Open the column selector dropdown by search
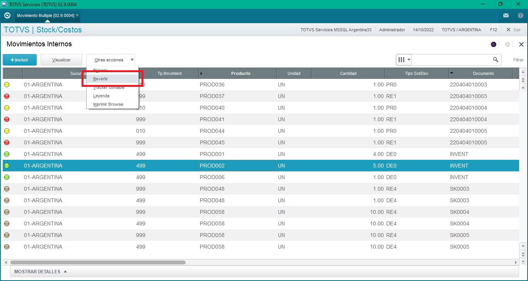 tap(404, 60)
